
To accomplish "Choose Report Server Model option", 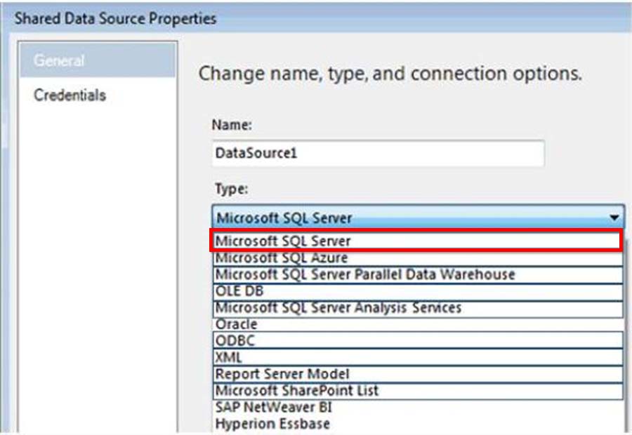I will pyautogui.click(x=418, y=374).
